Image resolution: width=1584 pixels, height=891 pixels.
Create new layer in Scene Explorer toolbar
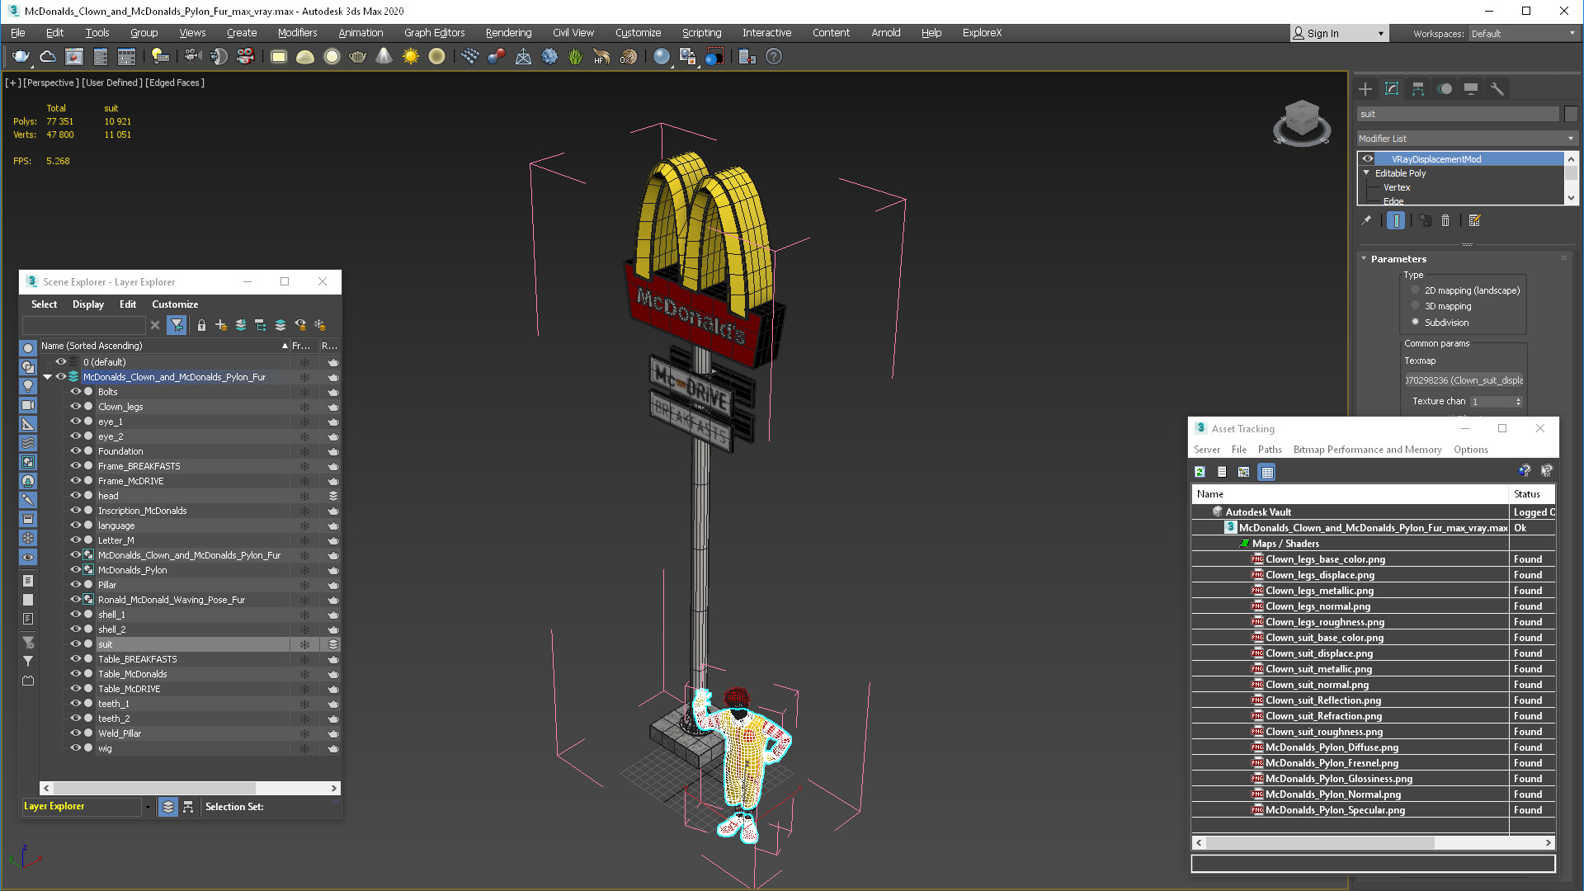coord(221,325)
